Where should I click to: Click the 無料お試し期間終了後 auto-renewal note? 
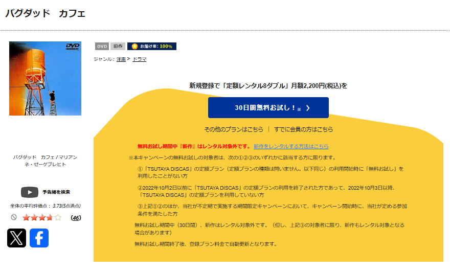pyautogui.click(x=206, y=244)
